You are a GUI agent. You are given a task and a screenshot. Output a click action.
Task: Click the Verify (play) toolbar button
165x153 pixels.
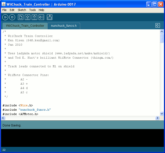tap(5, 17)
